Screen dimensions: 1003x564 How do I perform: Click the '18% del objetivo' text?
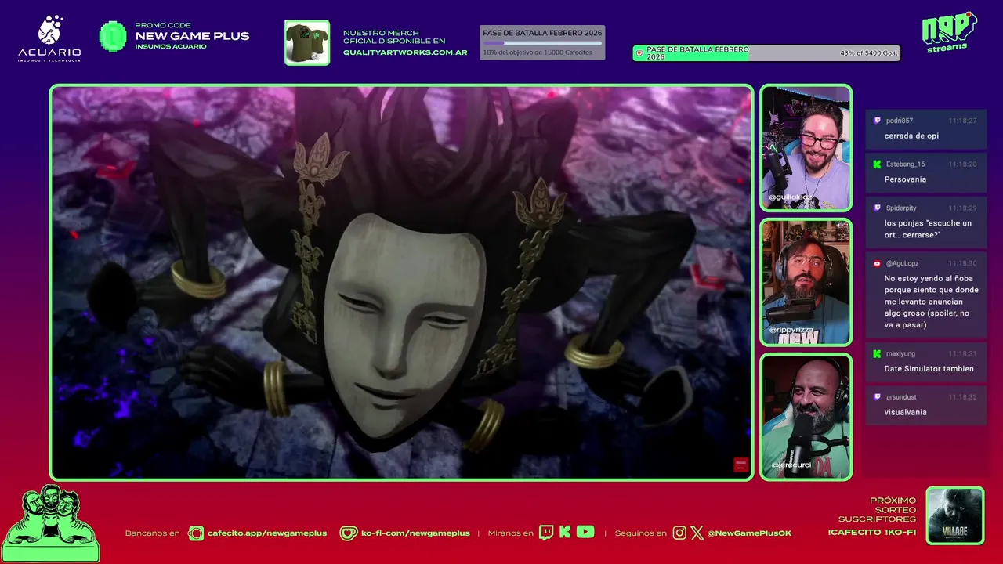tap(538, 52)
